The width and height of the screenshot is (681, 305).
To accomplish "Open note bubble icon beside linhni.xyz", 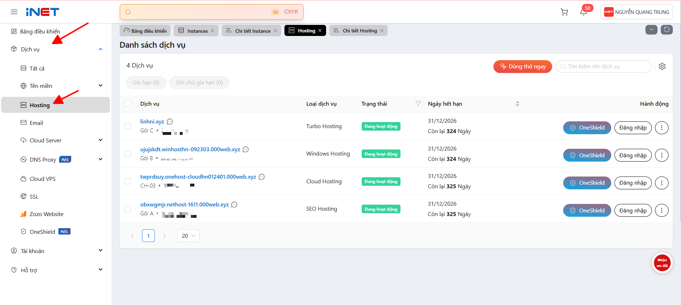I will click(170, 122).
